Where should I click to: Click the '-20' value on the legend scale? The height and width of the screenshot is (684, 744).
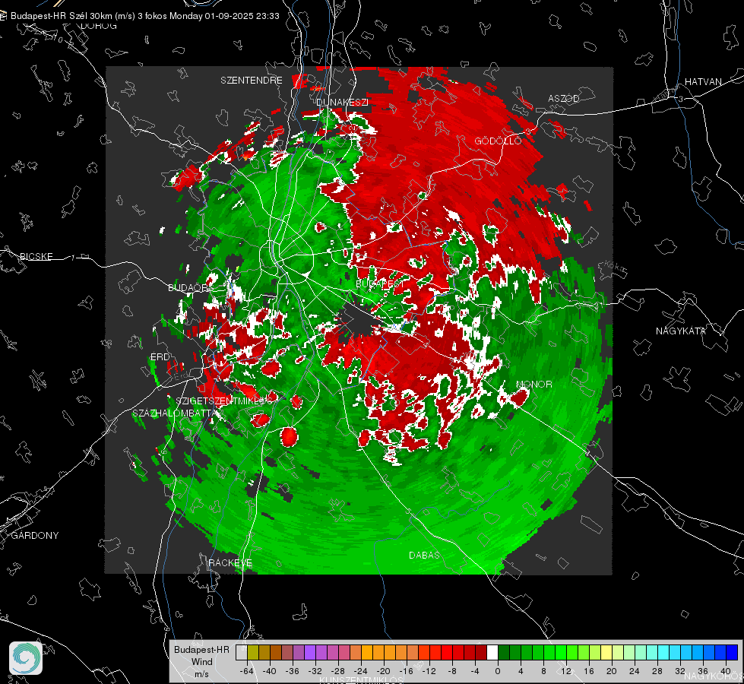click(383, 671)
